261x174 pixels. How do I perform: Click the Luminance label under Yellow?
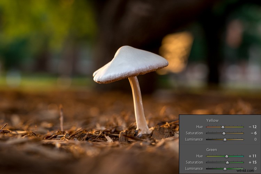[194, 139]
